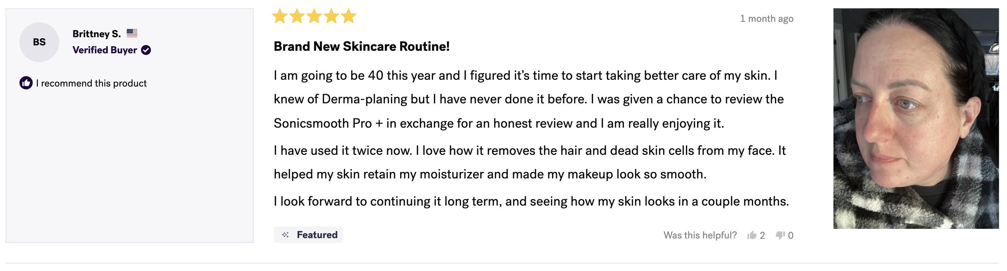This screenshot has height=271, width=1007.
Task: Click the Verified Buyer checkmark badge
Action: pos(146,50)
